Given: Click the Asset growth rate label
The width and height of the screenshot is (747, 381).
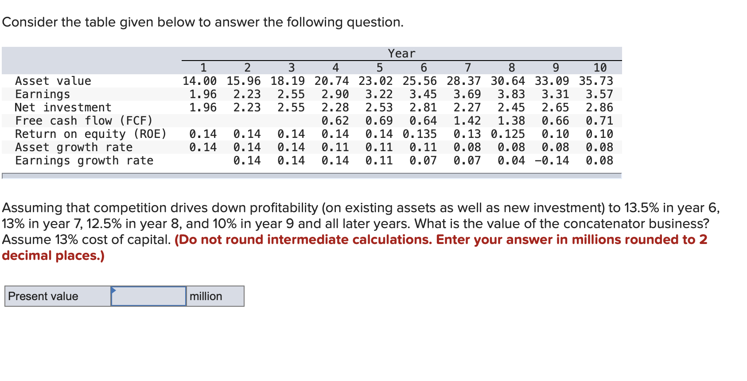Looking at the screenshot, I should click(74, 147).
